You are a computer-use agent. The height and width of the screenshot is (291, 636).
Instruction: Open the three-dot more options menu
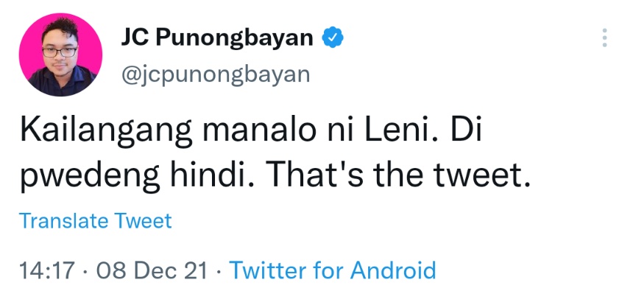(604, 38)
